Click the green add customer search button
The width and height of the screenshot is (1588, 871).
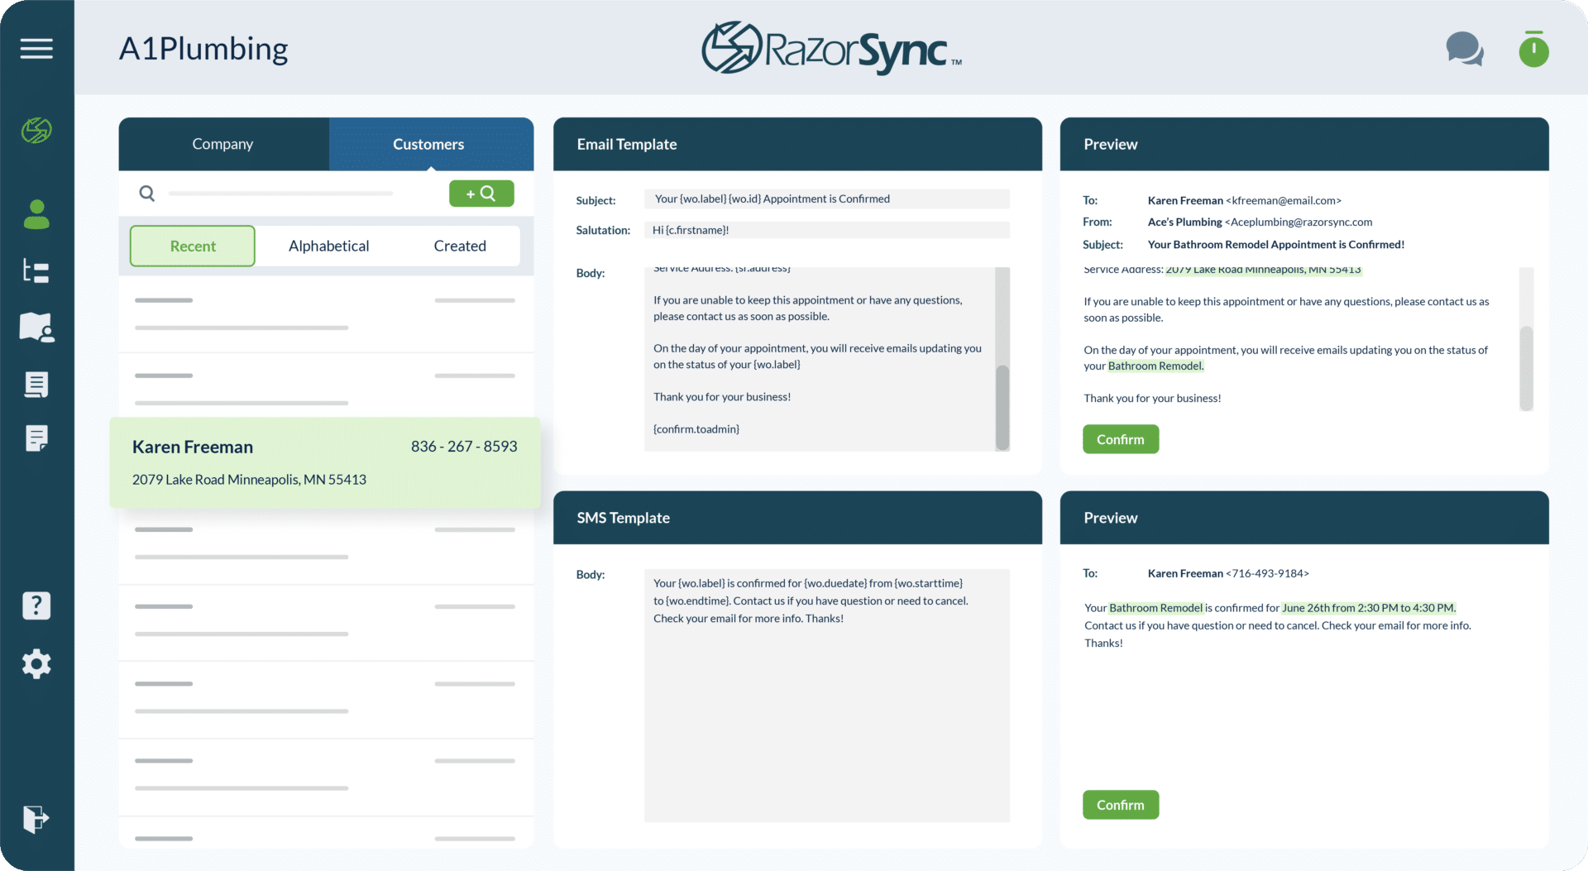(x=481, y=193)
